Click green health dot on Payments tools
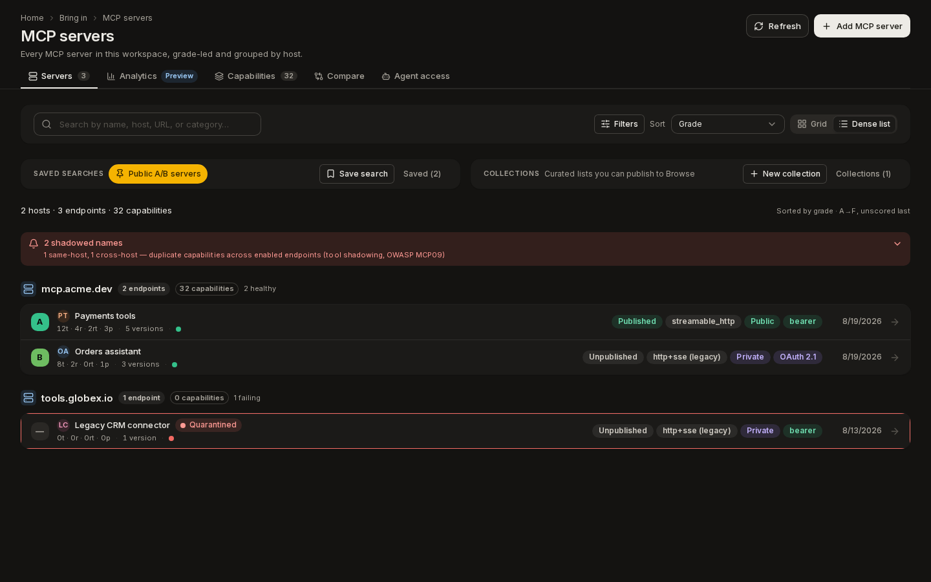The image size is (931, 582). 178,329
